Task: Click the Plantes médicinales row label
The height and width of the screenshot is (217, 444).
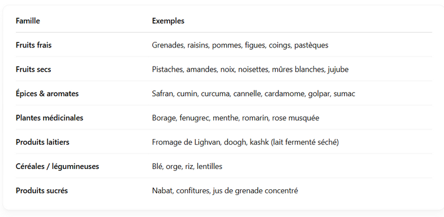Action: (50, 118)
